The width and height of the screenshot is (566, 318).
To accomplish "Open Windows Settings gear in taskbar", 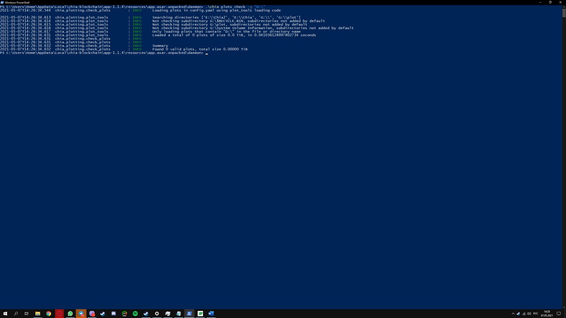I will 157,314.
